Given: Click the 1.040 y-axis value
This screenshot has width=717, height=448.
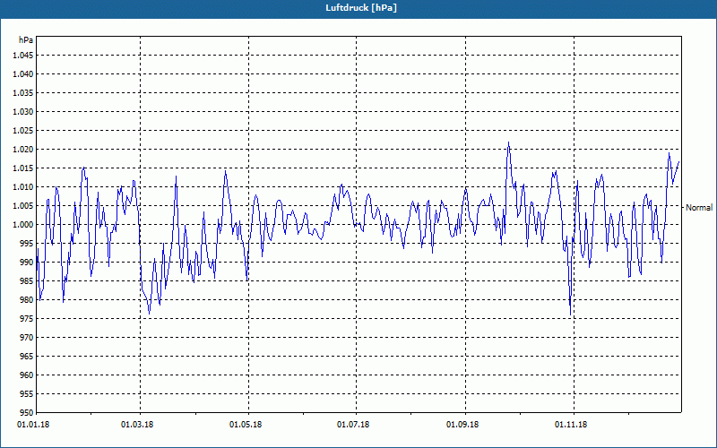Looking at the screenshot, I should (23, 74).
